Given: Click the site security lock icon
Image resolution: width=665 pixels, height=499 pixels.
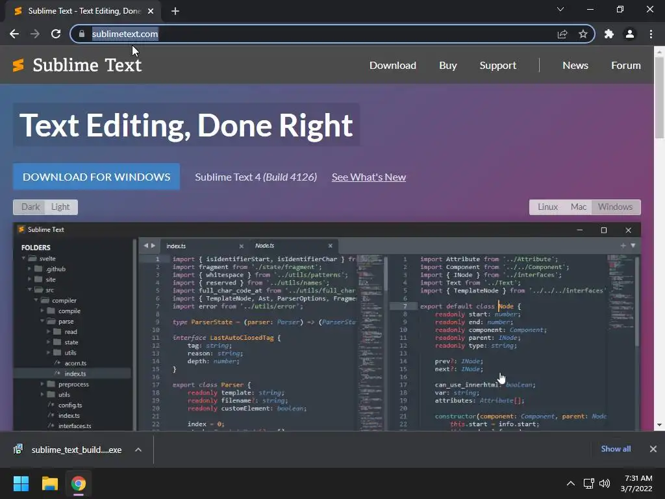Looking at the screenshot, I should (x=82, y=34).
